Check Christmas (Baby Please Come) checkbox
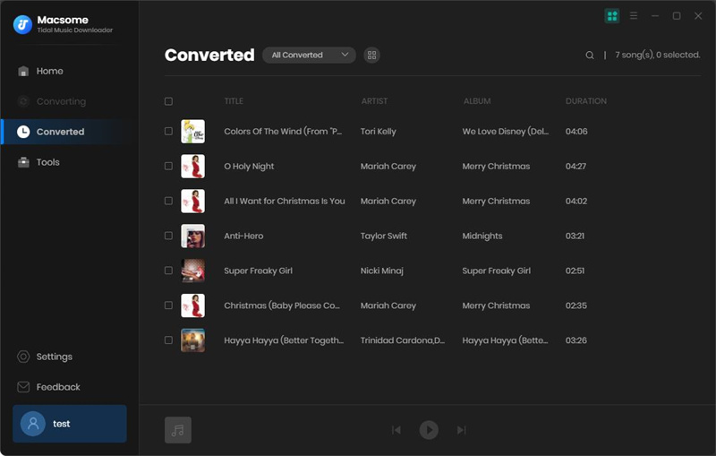Screen dimensions: 716x456 [x=168, y=305]
